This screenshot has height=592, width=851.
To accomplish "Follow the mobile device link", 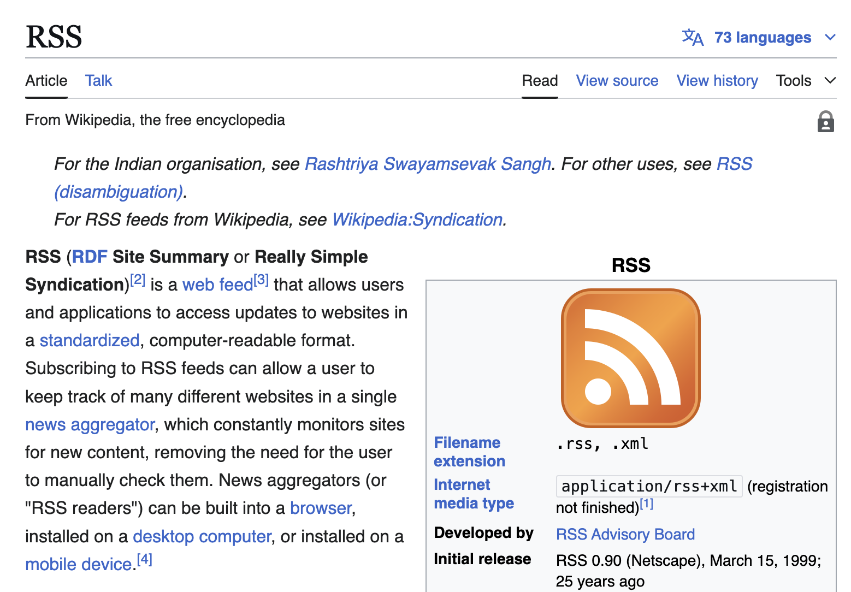I will pyautogui.click(x=79, y=564).
